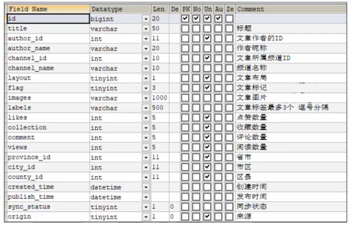Select the title field name cell
Image resolution: width=353 pixels, height=226 pixels.
[x=48, y=28]
